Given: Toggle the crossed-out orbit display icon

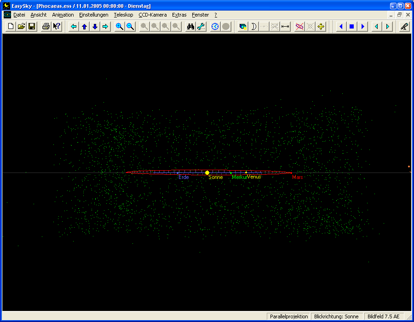Looking at the screenshot, I should (299, 27).
